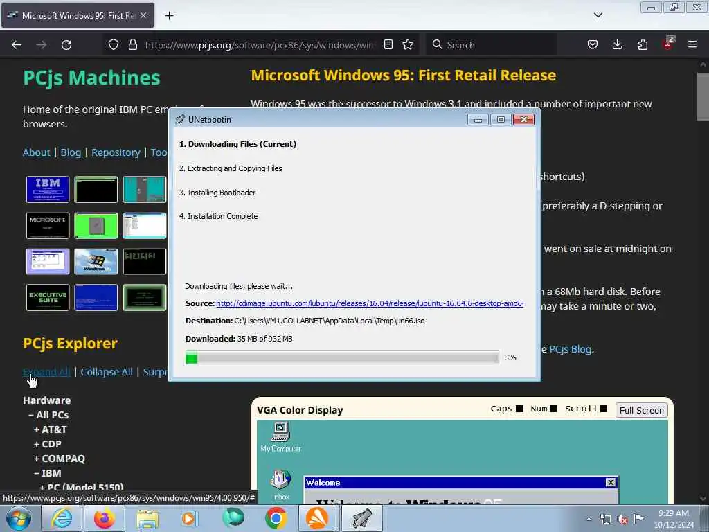Screen dimensions: 709x532
Task: Open the MICROSOFT black thumbnail
Action: [48, 225]
